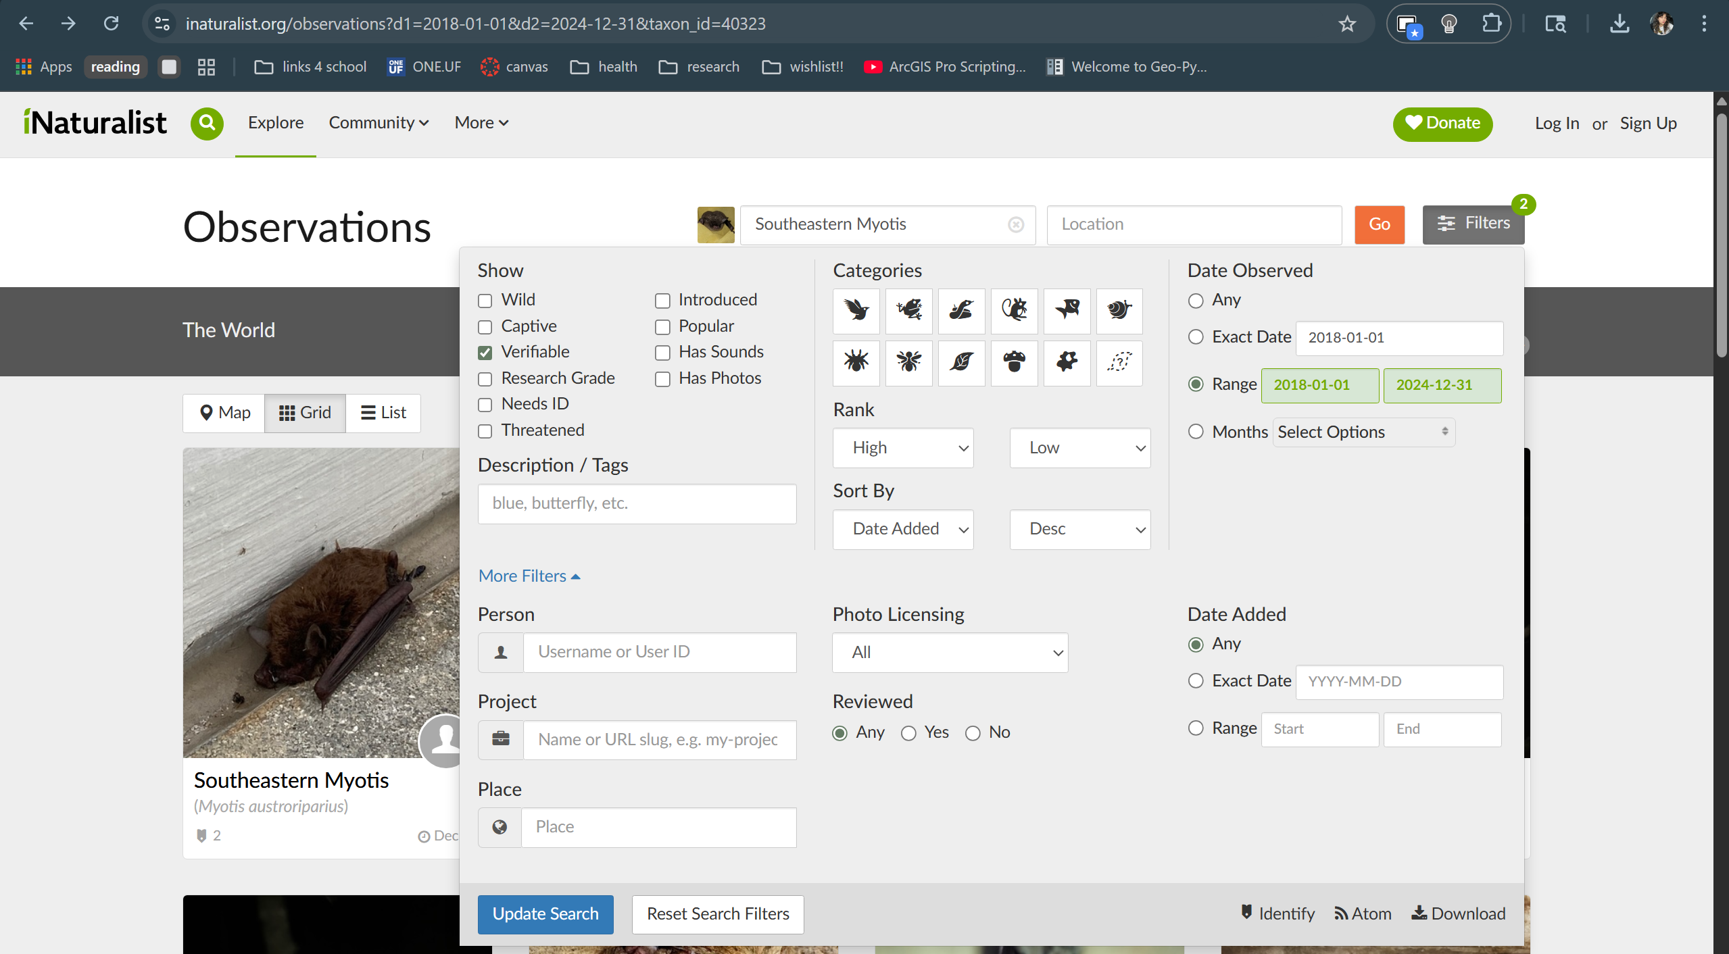Screen dimensions: 1729x954
Task: Open the Rank High dropdown
Action: pyautogui.click(x=903, y=447)
